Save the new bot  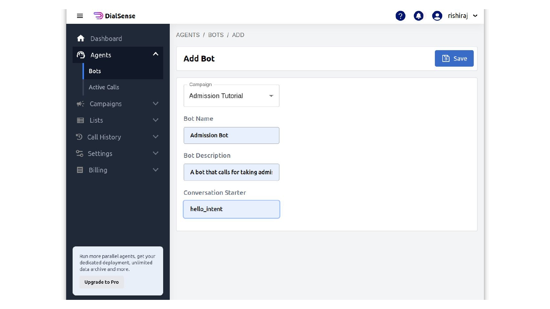click(x=454, y=58)
